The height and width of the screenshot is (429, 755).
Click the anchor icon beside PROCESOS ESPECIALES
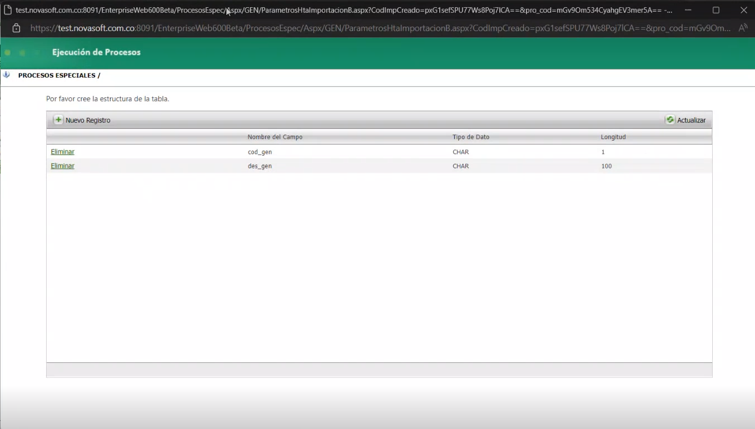(x=7, y=75)
